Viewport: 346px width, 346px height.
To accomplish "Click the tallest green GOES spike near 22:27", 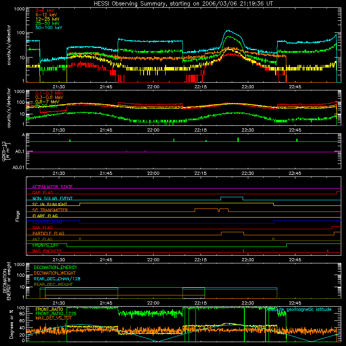I will pyautogui.click(x=238, y=139).
